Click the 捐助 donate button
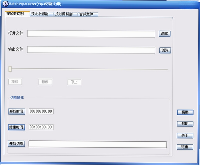Screen dimensions: 200x165 click(185, 112)
